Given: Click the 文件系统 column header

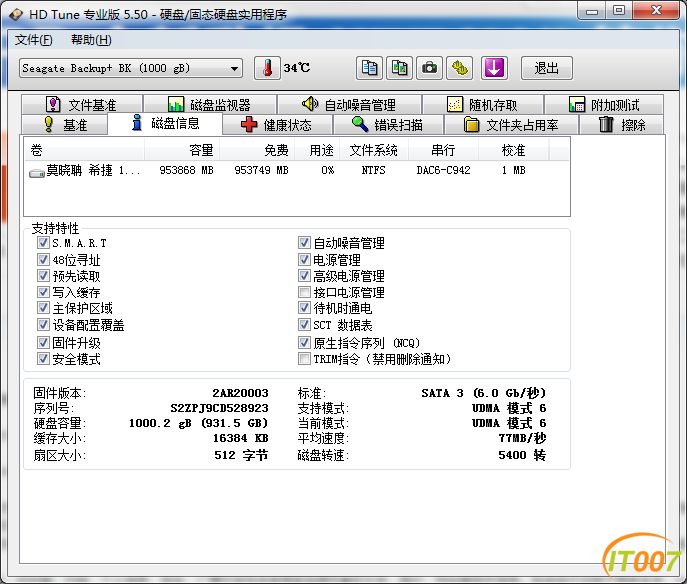Looking at the screenshot, I should tap(374, 150).
